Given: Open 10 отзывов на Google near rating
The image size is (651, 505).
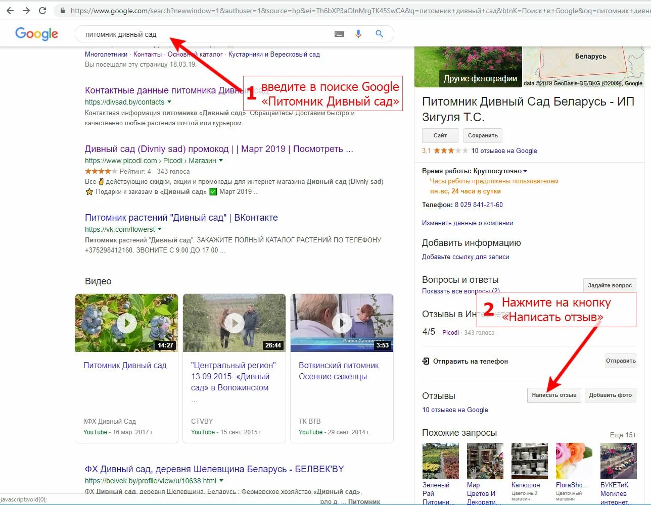Looking at the screenshot, I should click(x=504, y=150).
